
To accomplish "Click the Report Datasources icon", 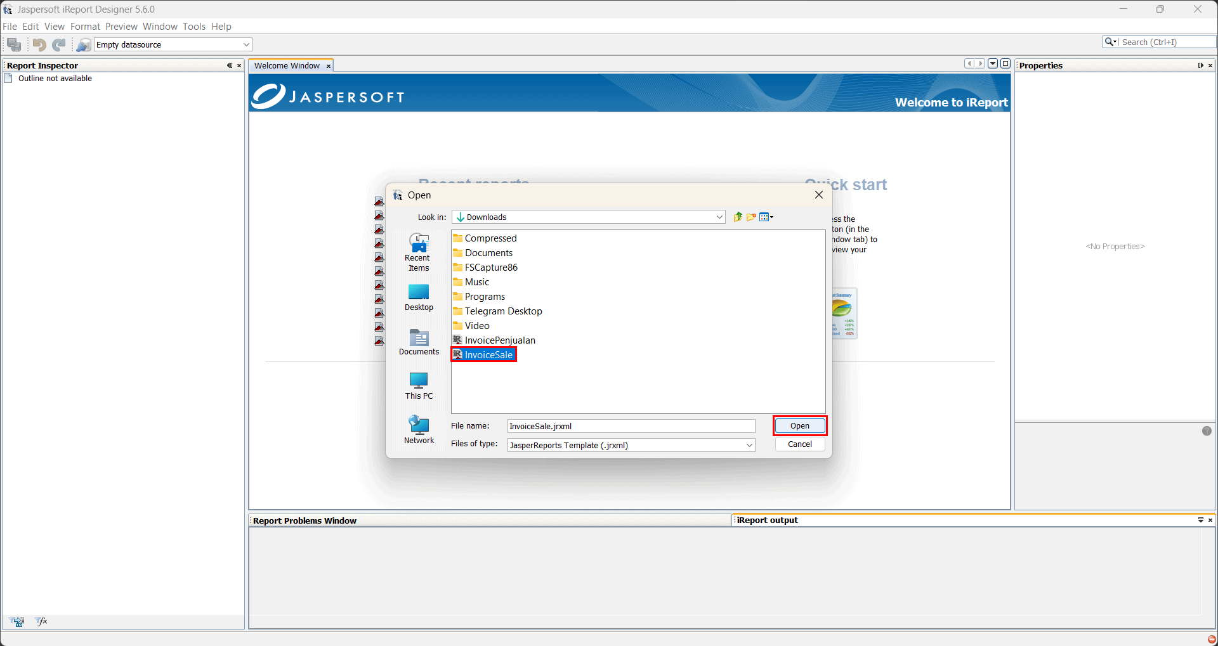I will (84, 44).
